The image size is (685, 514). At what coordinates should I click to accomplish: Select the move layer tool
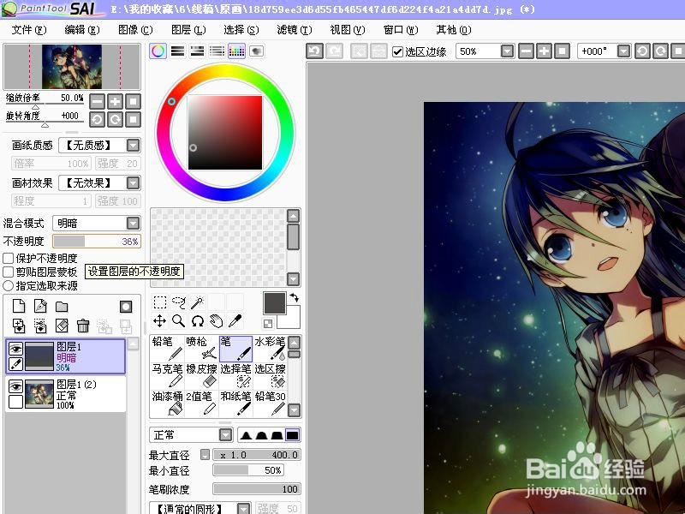160,320
